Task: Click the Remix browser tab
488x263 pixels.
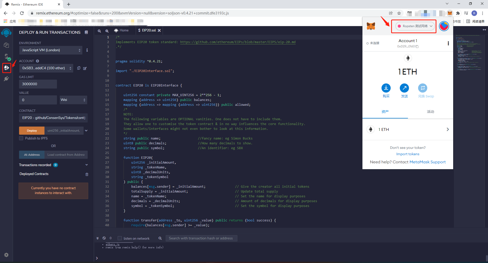Action: click(x=32, y=4)
